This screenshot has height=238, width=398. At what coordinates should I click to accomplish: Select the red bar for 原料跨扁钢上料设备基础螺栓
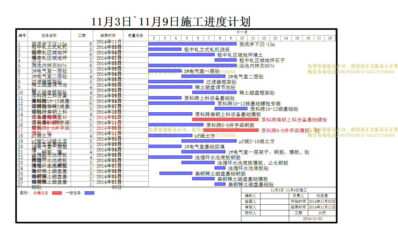pyautogui.click(x=225, y=119)
